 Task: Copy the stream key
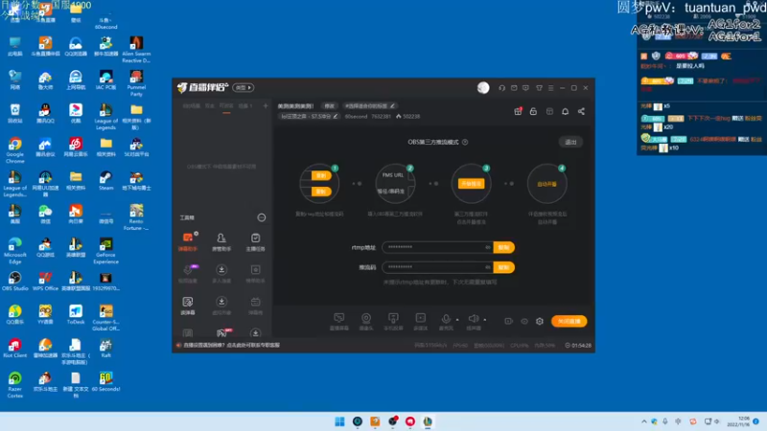click(x=504, y=267)
